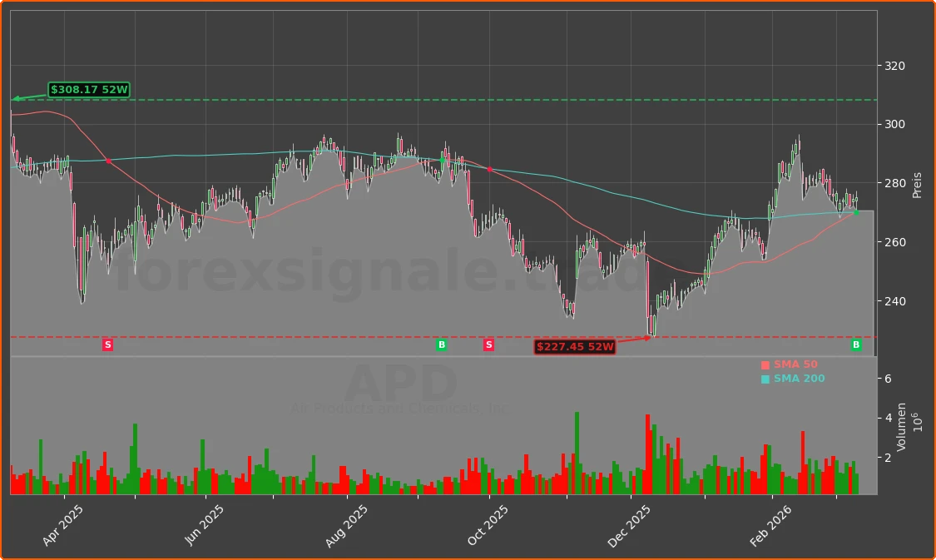936x560 pixels.
Task: Select the $227.45 52W low label
Action: 575,347
